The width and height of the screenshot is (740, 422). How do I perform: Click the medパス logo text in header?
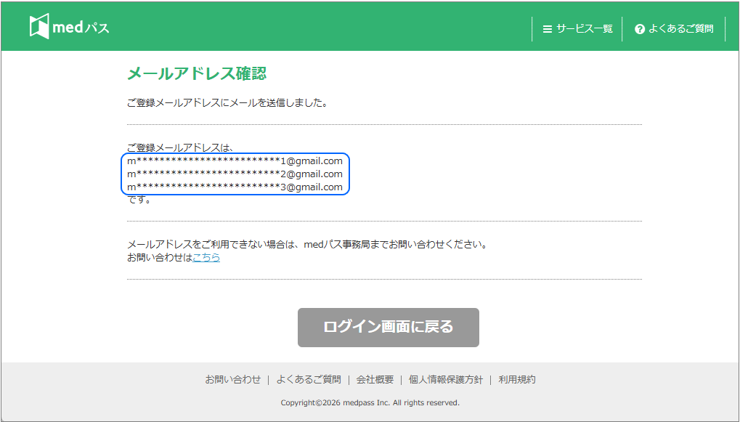point(81,28)
